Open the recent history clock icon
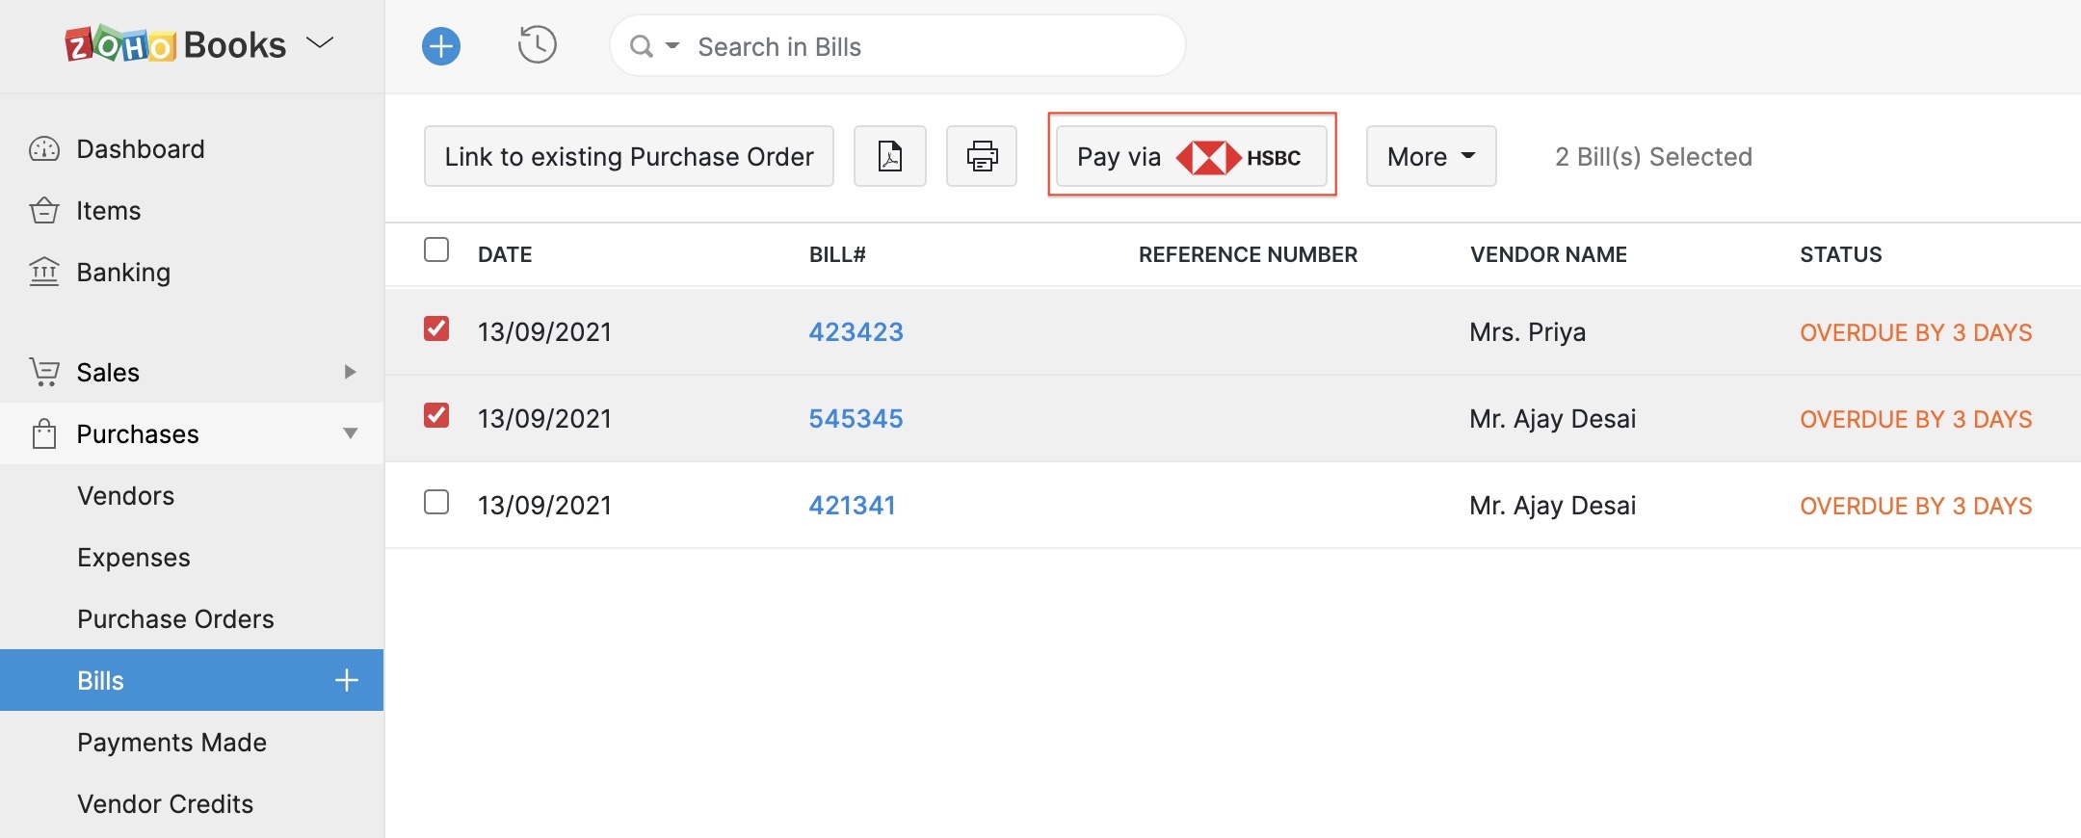The width and height of the screenshot is (2081, 838). 537,45
